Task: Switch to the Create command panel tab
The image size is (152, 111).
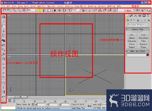Action: tap(127, 16)
